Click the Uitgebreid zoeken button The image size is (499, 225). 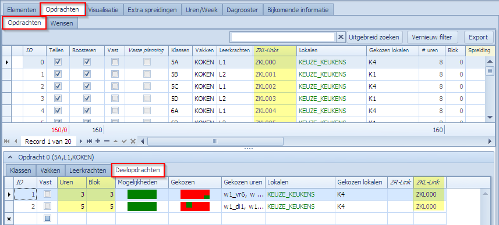374,37
